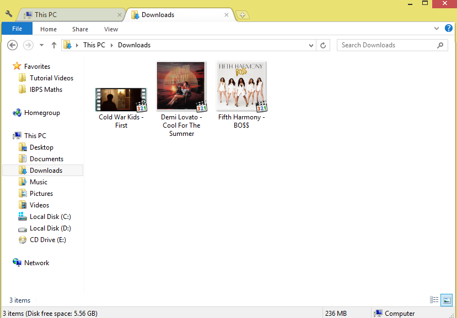Go up one folder level
The image size is (457, 318).
[54, 45]
